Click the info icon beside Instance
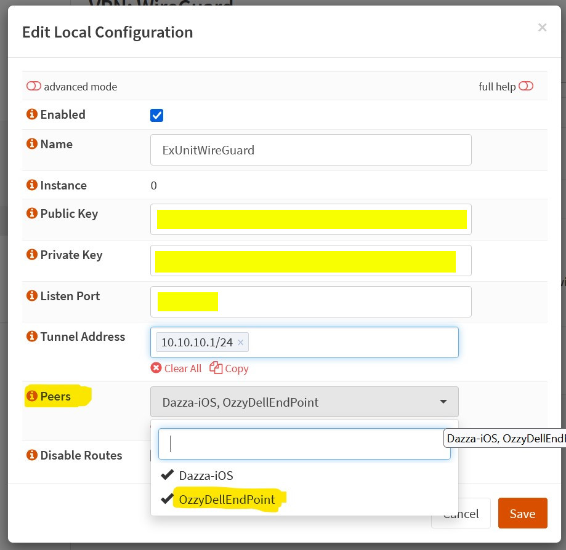This screenshot has width=566, height=550. click(32, 185)
